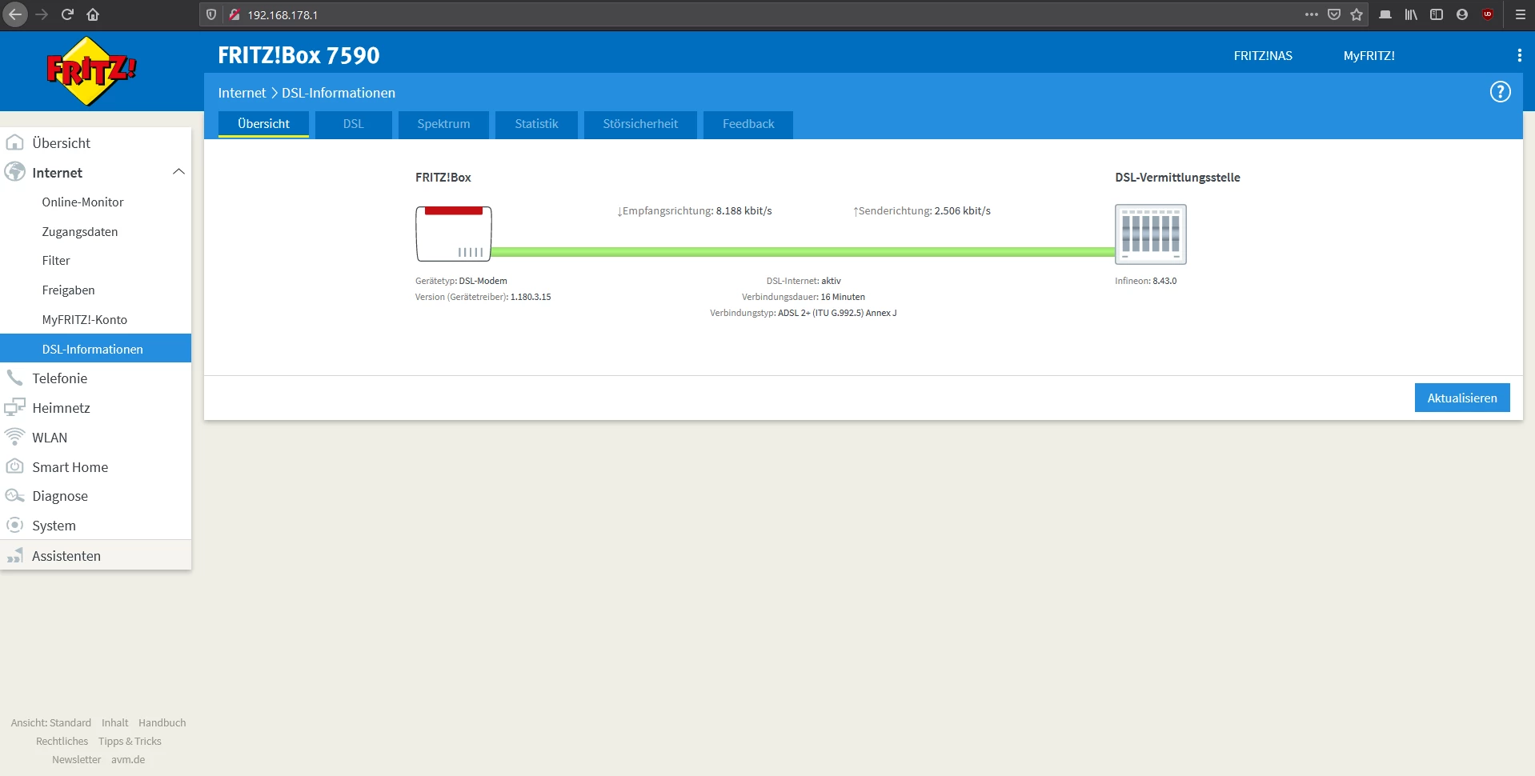Screen dimensions: 1535x776
Task: Click Verbindungstyp ADSL 2+ Annex J text
Action: click(x=803, y=313)
